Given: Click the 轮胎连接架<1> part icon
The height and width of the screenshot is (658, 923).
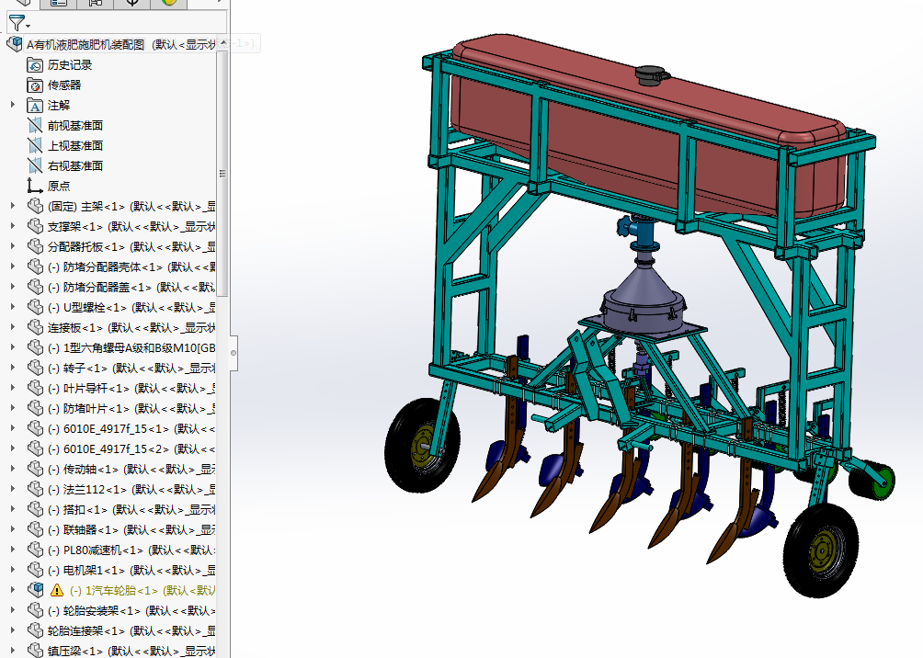Looking at the screenshot, I should (35, 630).
